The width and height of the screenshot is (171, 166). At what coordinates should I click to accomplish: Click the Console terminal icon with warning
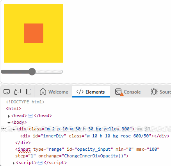point(119,92)
